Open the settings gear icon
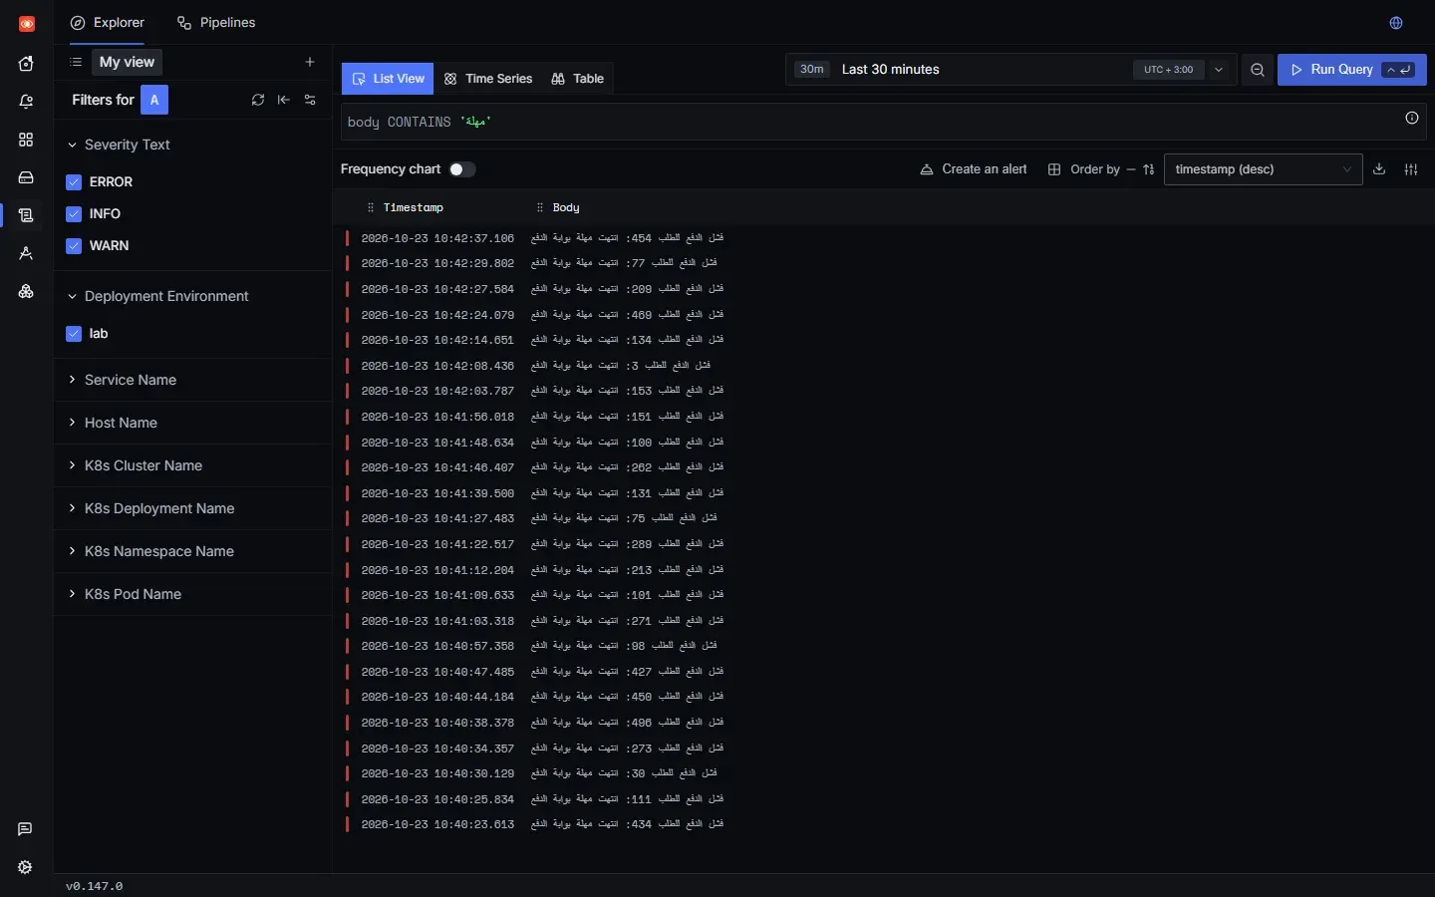The width and height of the screenshot is (1435, 897). click(x=25, y=867)
